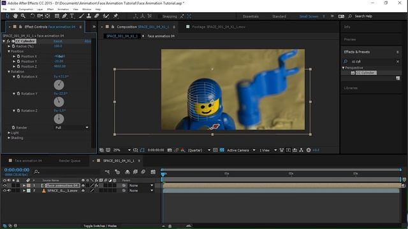Click Toggle Switches / Modes button
Viewport: 408px width, 229px height.
(100, 226)
